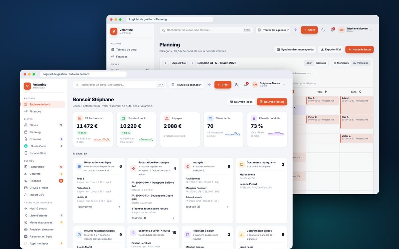Click the Paiement en ligne card icon
Image resolution: width=399 pixels, height=249 pixels.
[26, 236]
